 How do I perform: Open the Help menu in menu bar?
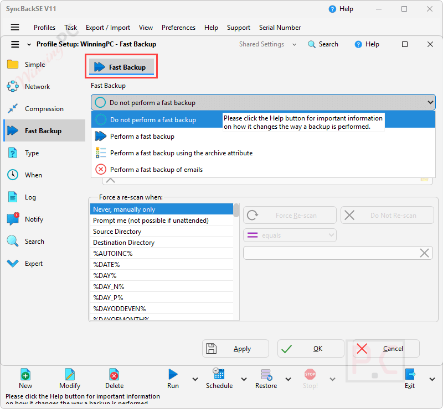click(x=211, y=28)
